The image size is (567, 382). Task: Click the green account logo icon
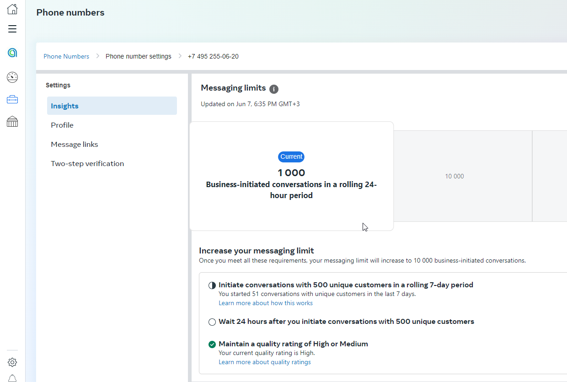click(12, 53)
